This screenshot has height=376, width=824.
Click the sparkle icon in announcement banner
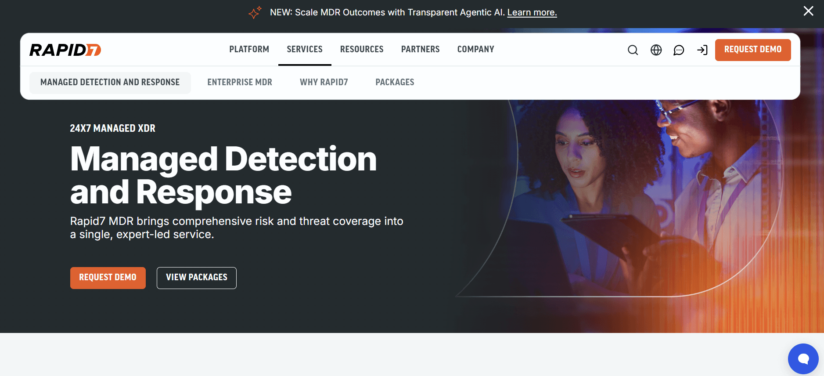pos(255,12)
